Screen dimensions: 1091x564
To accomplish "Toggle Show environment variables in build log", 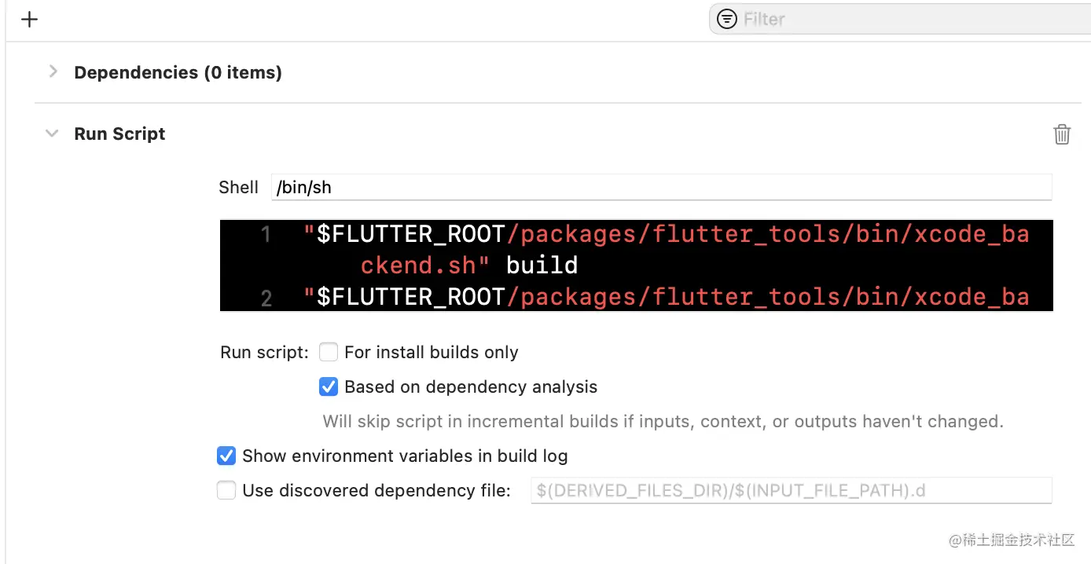I will point(226,456).
